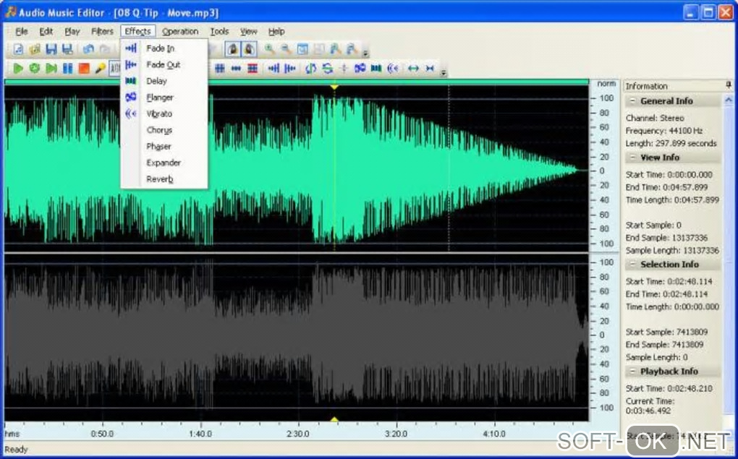Screen dimensions: 738x459
Task: Click the Save floppy disk icon
Action: tap(51, 49)
